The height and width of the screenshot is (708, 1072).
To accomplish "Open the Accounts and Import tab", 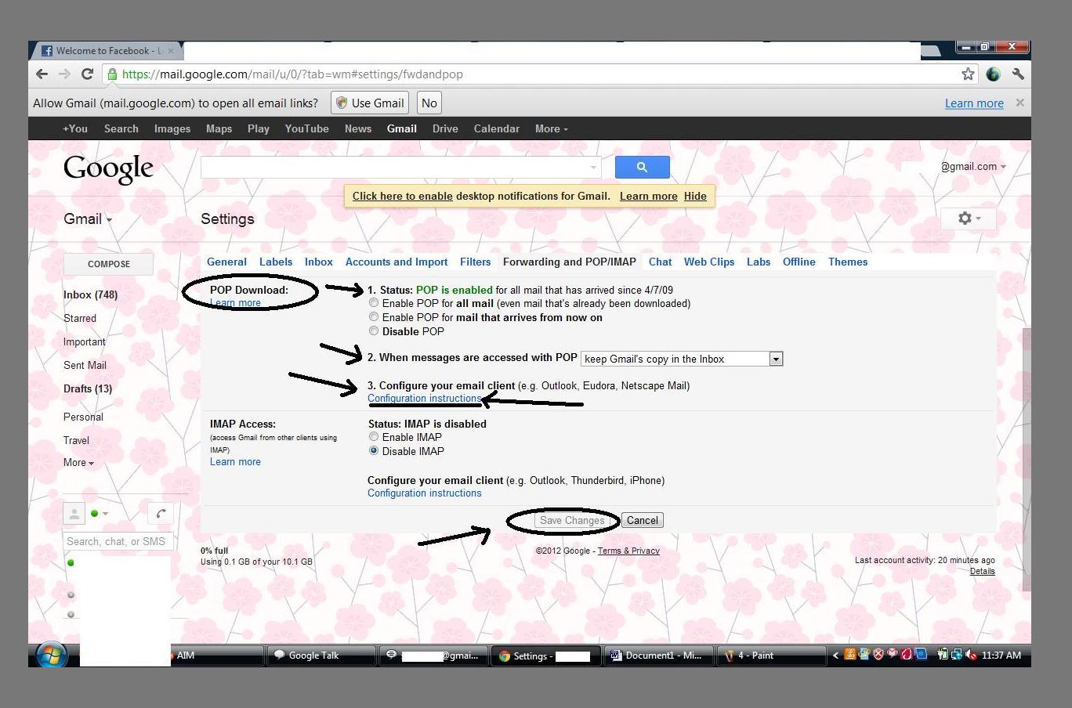I will 397,262.
